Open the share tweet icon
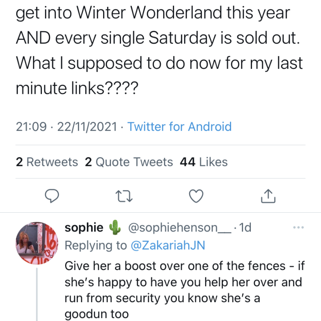Image resolution: width=321 pixels, height=321 pixels. (267, 196)
